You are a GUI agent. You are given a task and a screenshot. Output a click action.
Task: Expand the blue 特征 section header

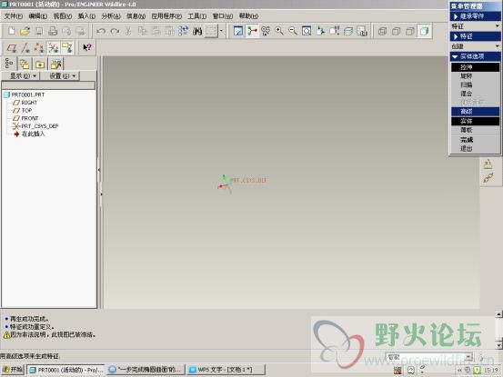coord(475,36)
